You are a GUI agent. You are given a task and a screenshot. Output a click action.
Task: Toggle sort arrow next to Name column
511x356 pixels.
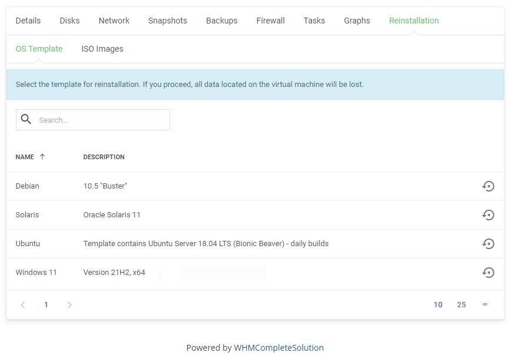(42, 157)
